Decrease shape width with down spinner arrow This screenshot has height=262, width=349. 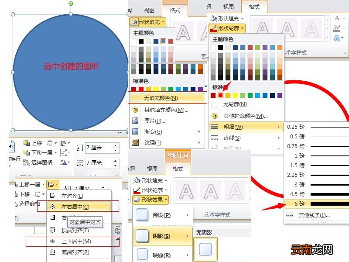(x=115, y=165)
